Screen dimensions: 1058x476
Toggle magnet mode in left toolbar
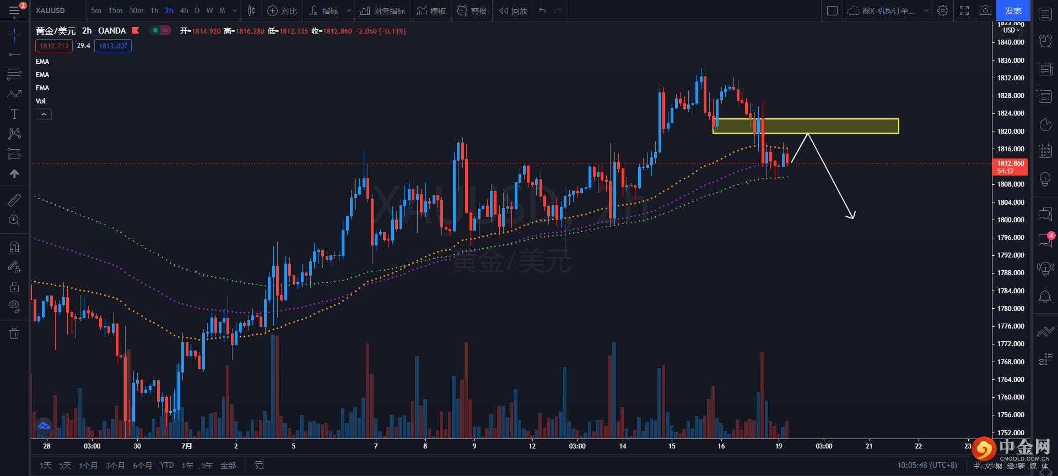point(14,247)
